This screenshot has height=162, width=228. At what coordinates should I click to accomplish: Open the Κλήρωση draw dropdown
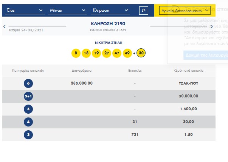[111, 11]
